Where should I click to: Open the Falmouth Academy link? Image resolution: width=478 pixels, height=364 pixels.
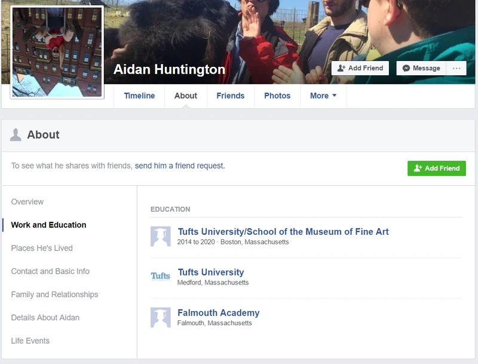[x=219, y=313]
